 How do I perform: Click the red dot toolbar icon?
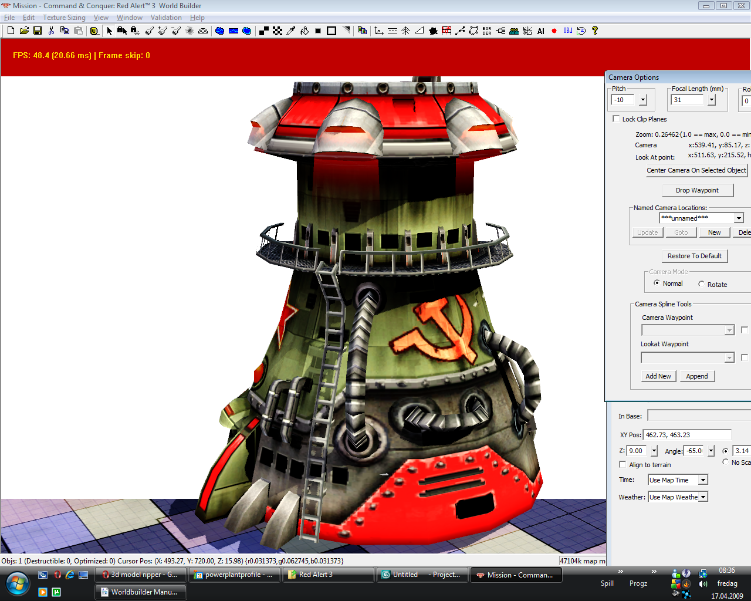coord(554,31)
